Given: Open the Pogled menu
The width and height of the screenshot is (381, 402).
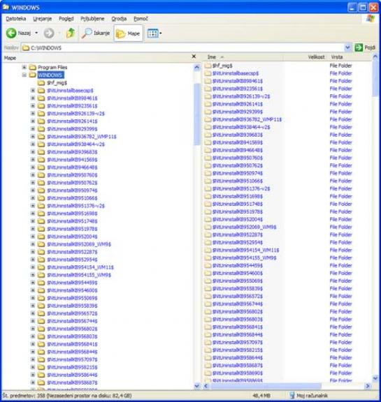Looking at the screenshot, I should click(x=66, y=19).
